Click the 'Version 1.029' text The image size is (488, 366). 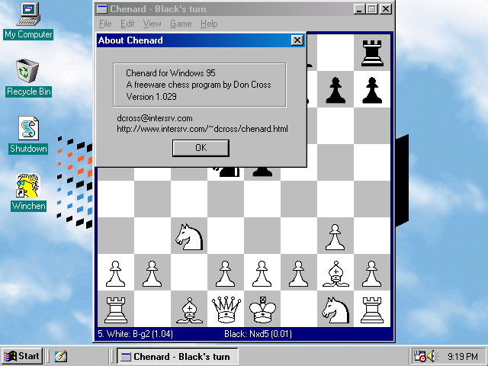click(x=151, y=97)
